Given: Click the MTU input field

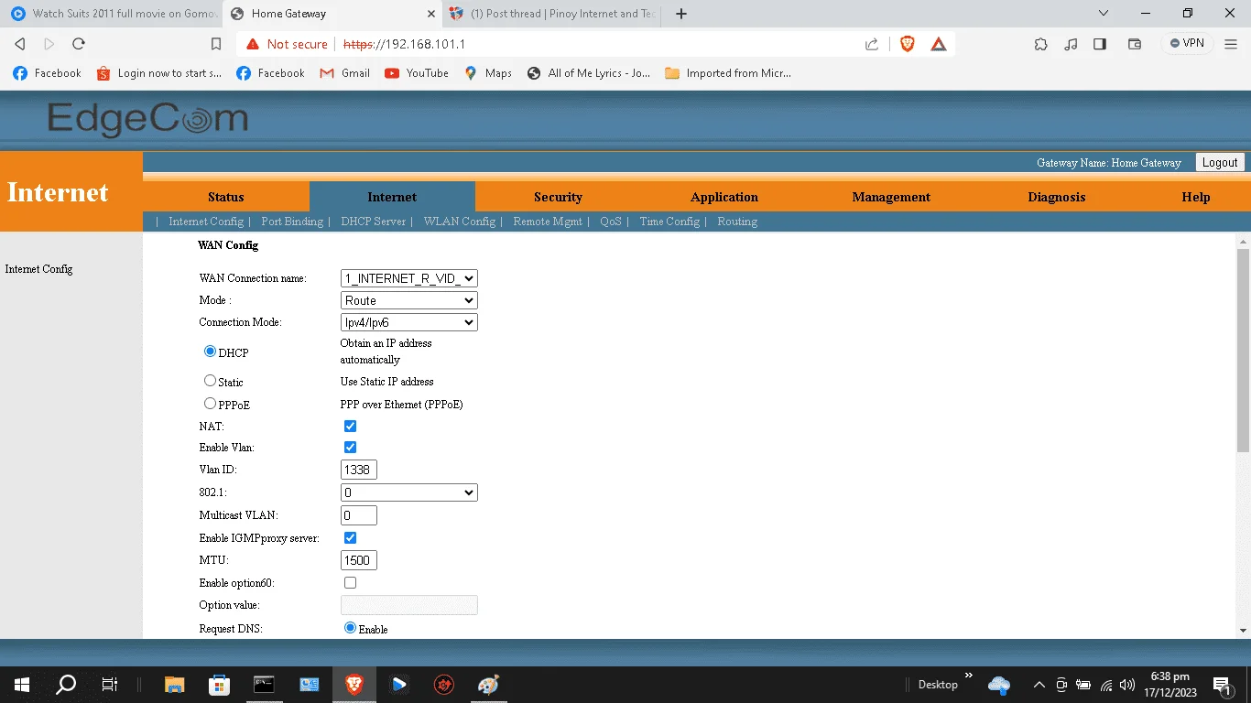Looking at the screenshot, I should pyautogui.click(x=359, y=560).
